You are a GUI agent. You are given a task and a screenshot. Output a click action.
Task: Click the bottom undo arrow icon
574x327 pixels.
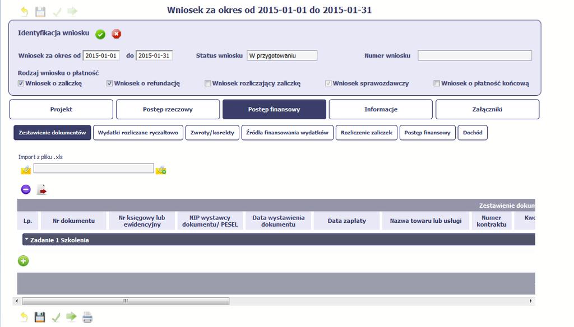point(24,317)
